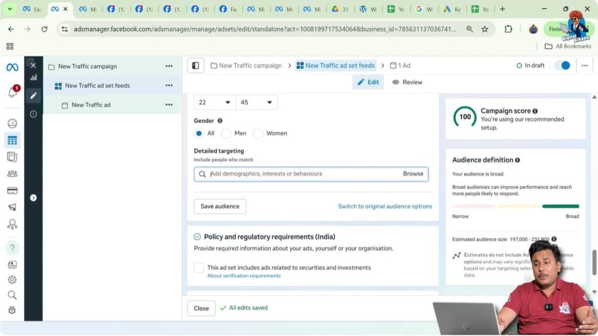Open Switch to original audience options link
The width and height of the screenshot is (598, 336).
point(385,206)
